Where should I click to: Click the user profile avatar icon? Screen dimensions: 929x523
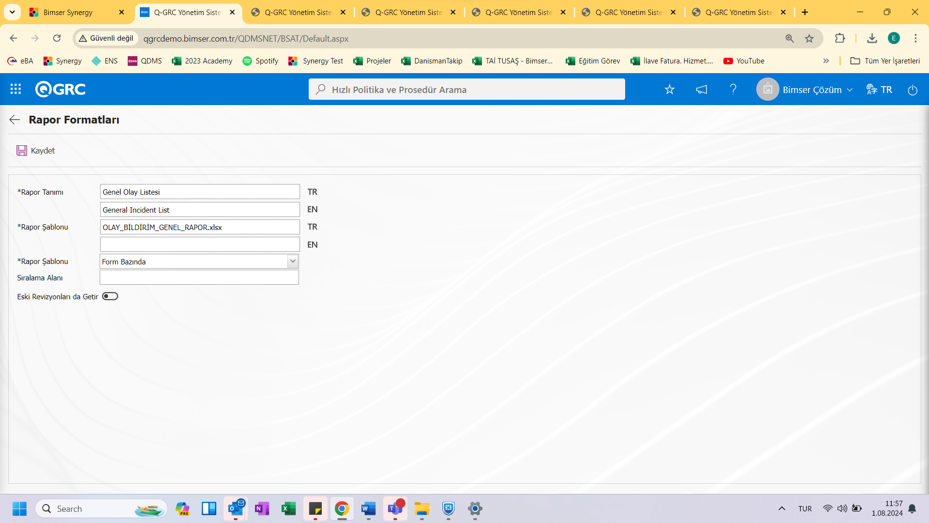(x=768, y=90)
